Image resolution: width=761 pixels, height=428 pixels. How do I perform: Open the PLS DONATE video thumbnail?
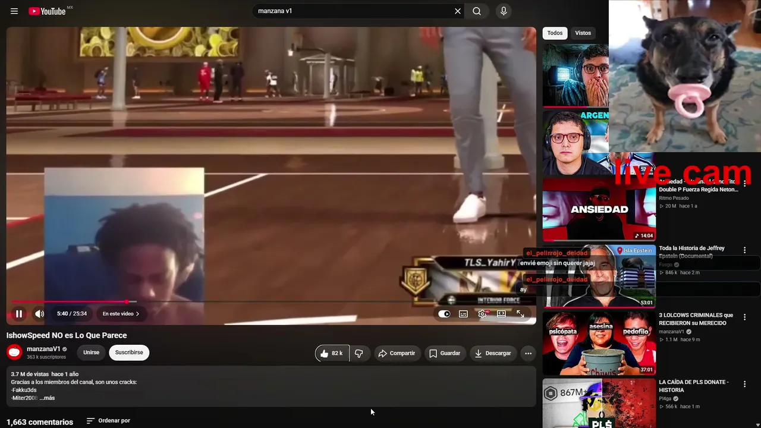(599, 404)
